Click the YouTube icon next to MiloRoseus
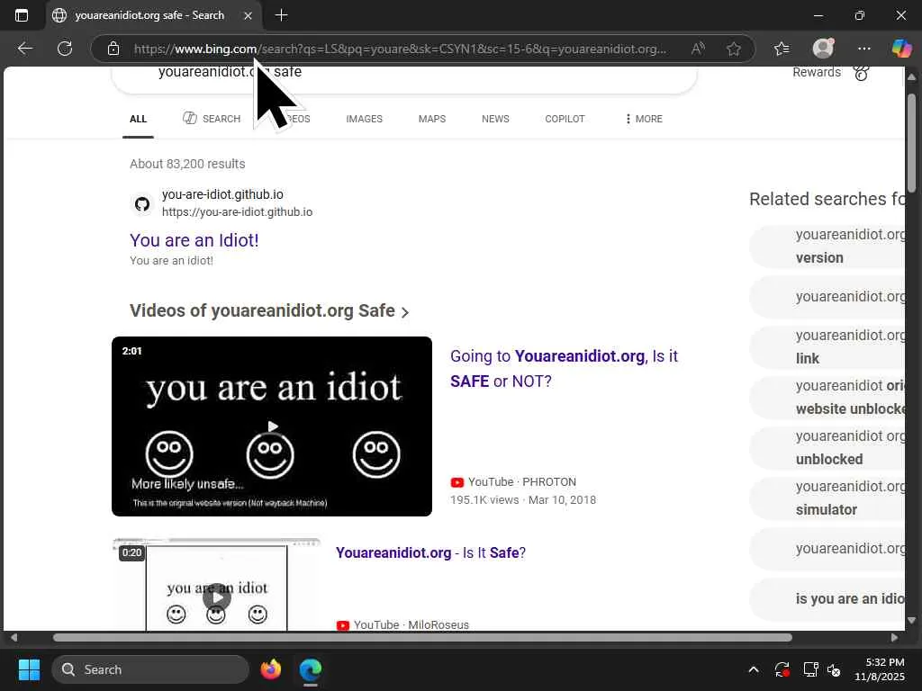The image size is (922, 691). click(343, 625)
